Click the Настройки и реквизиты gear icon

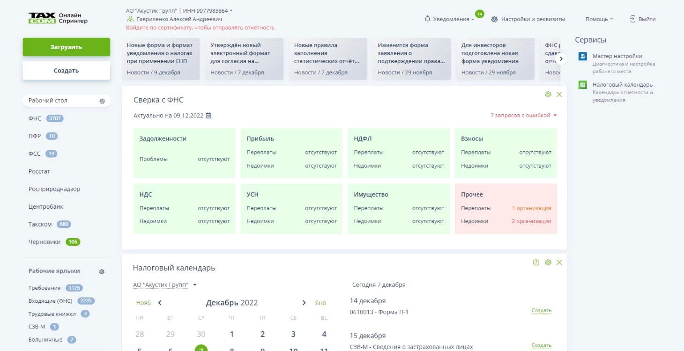(x=494, y=19)
